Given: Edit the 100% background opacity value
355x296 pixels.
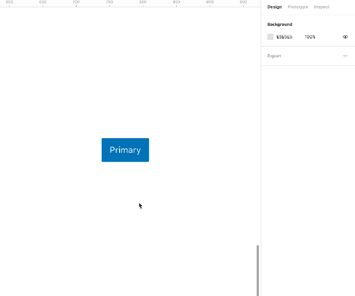Looking at the screenshot, I should [x=310, y=37].
